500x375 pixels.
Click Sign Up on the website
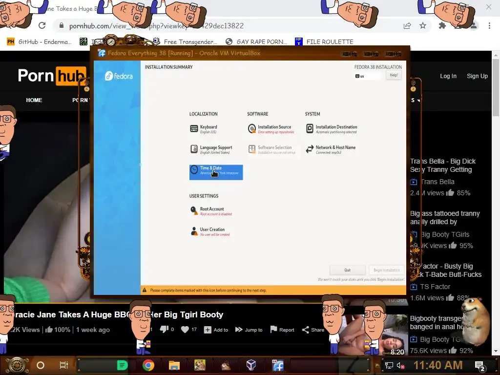click(x=477, y=76)
